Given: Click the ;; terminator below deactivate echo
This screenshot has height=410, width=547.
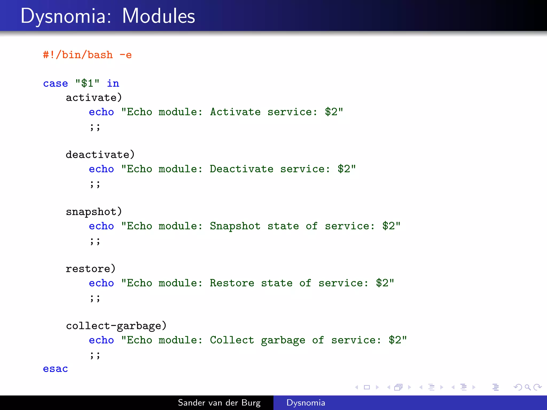Looking at the screenshot, I should coord(95,184).
